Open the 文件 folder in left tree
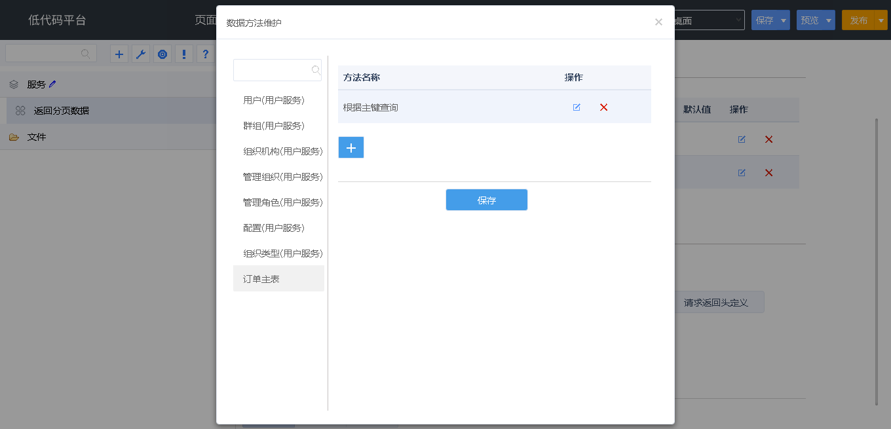 tap(37, 138)
